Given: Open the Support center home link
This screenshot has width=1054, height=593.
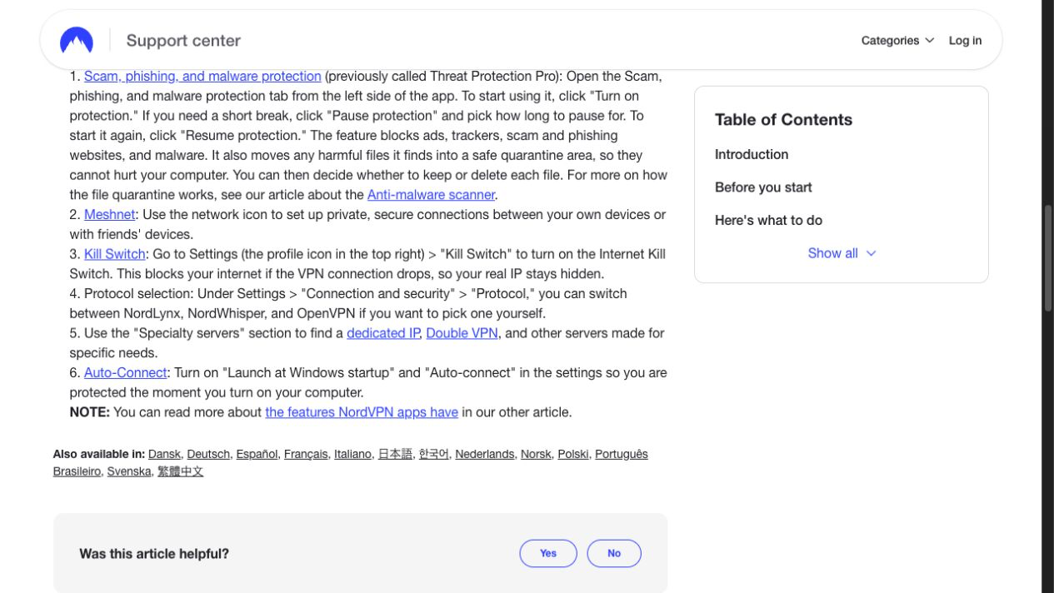Looking at the screenshot, I should tap(183, 40).
